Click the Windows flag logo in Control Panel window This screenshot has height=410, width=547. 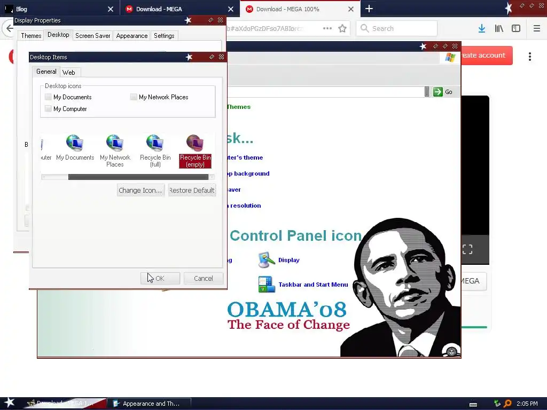[450, 57]
